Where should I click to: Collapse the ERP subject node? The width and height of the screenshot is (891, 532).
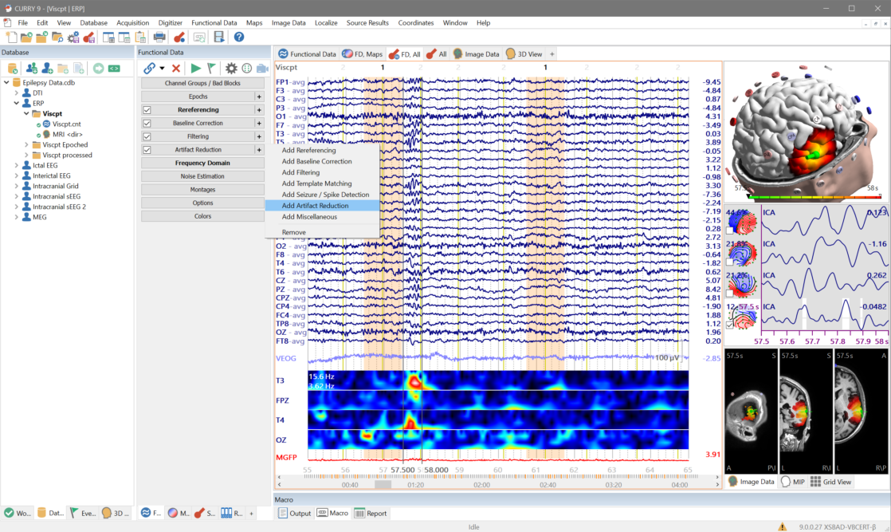point(16,103)
